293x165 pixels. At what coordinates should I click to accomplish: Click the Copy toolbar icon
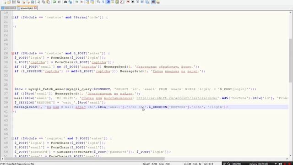43,2
